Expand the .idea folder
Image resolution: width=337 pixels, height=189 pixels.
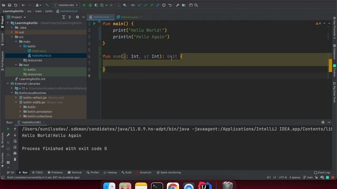[12, 28]
